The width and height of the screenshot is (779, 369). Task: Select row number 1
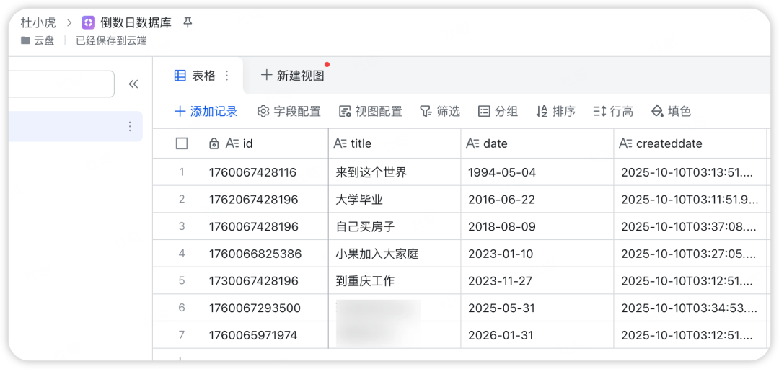182,172
